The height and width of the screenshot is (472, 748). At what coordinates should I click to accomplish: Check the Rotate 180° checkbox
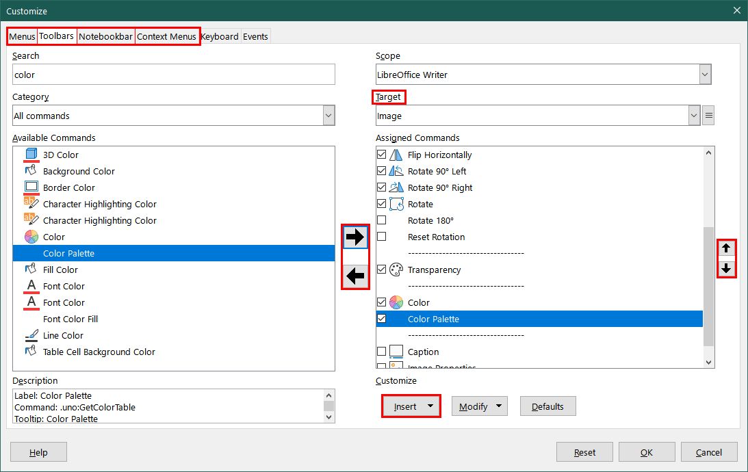pos(382,220)
